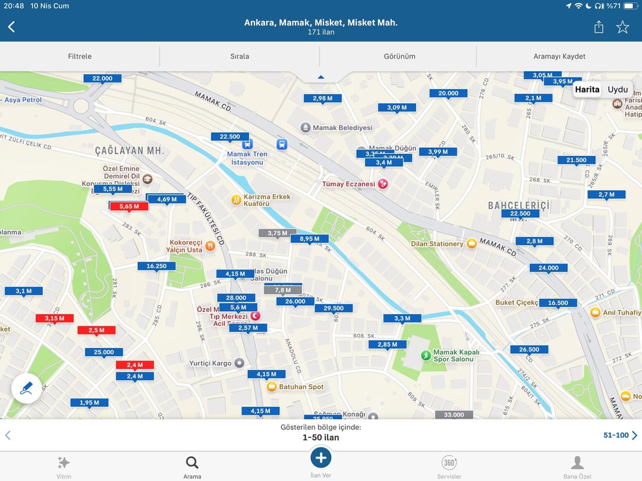Open the Görünüm view options
Image resolution: width=642 pixels, height=481 pixels.
tap(399, 56)
